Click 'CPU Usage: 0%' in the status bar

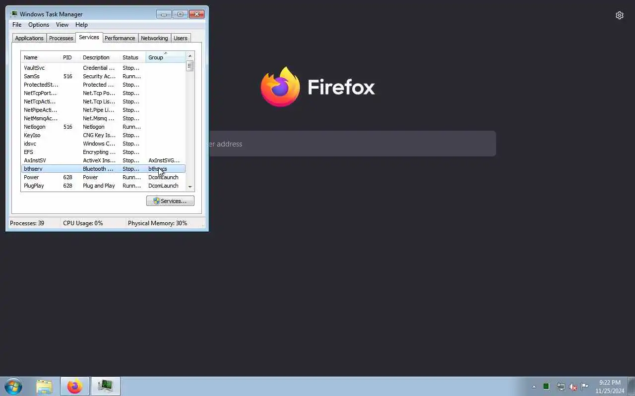pyautogui.click(x=83, y=223)
